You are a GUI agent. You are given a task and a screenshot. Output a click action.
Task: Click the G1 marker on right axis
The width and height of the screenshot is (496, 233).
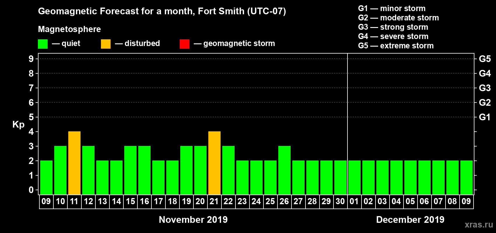click(x=485, y=117)
